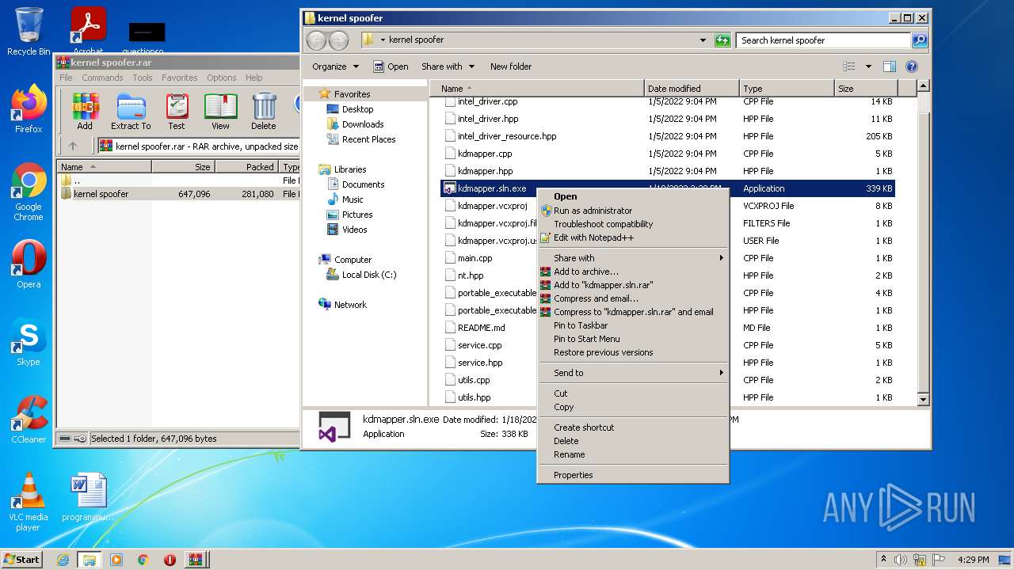Open the change view dropdown arrow
Screen dimensions: 1014x570
click(x=868, y=66)
